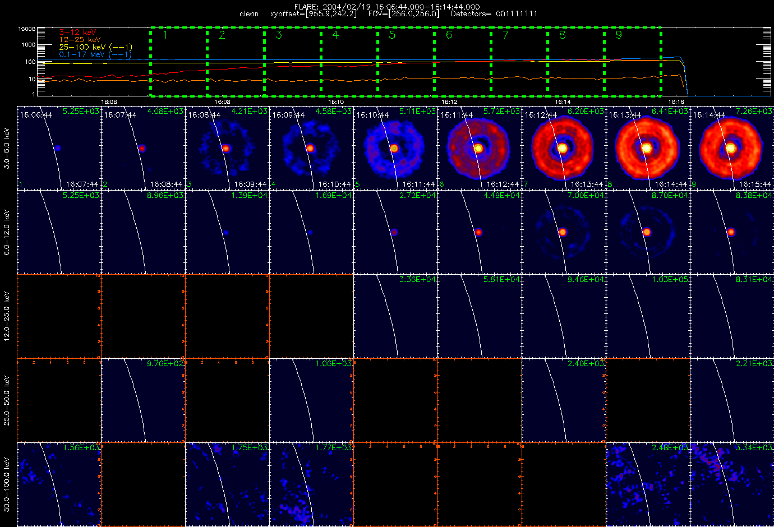
Task: Select the 6-12 keV image with peak 8.96E+03
Action: click(144, 232)
